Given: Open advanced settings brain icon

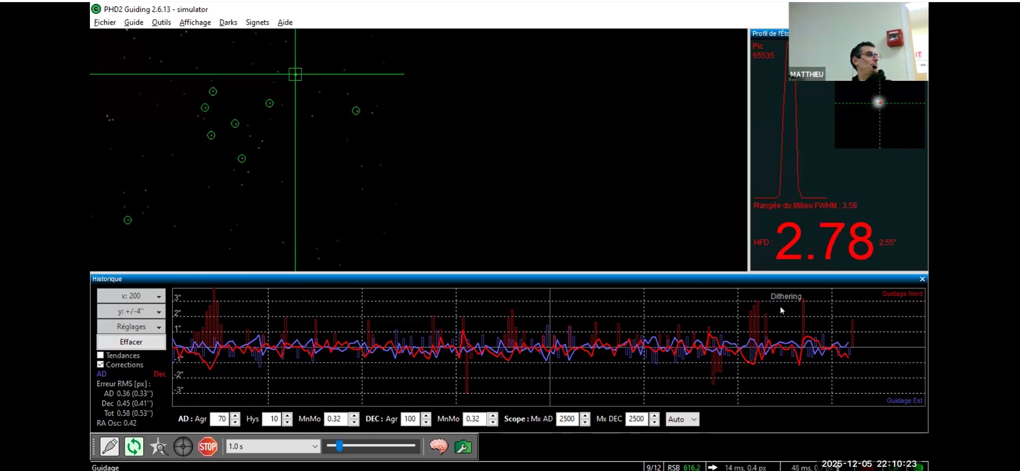Looking at the screenshot, I should point(439,447).
